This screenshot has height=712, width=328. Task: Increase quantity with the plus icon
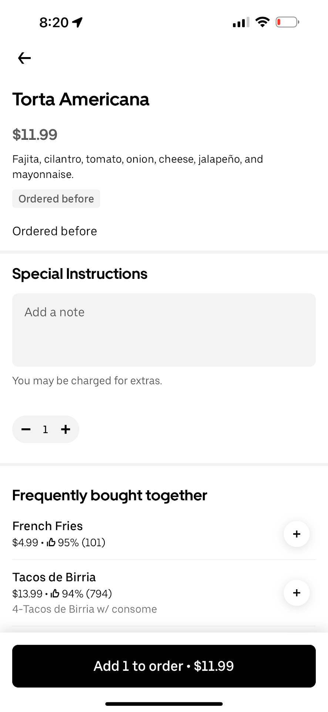pos(66,429)
